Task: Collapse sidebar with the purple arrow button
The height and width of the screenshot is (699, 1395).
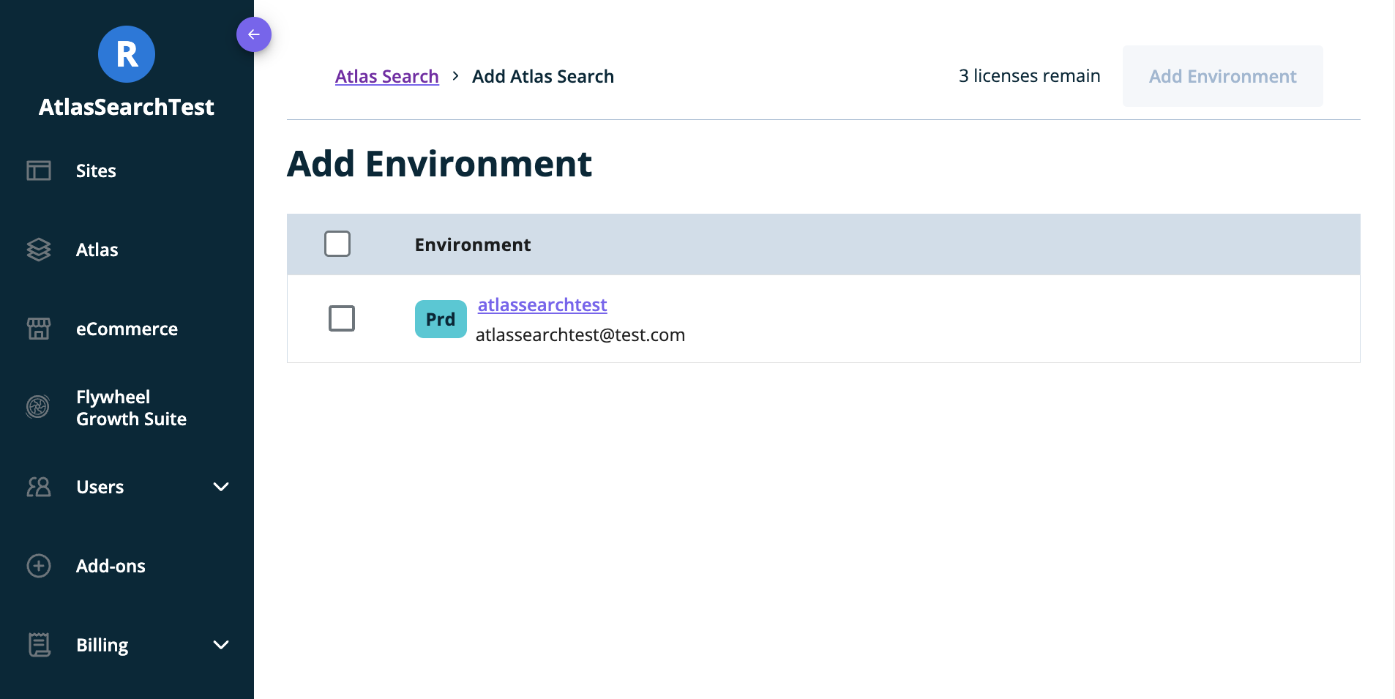Action: click(254, 34)
